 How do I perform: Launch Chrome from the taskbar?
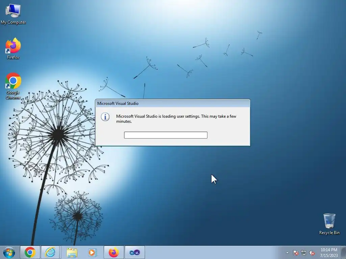coord(30,252)
